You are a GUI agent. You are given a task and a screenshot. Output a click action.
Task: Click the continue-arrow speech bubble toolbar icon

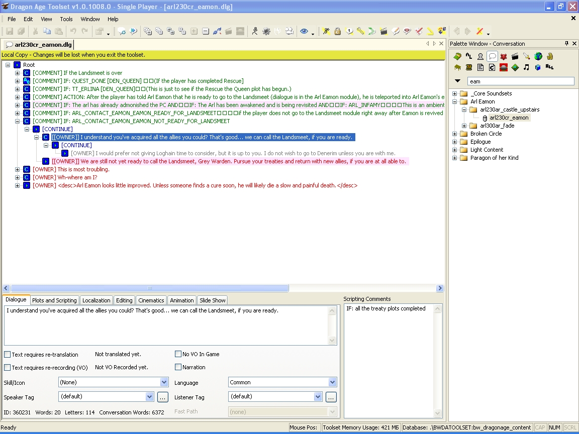click(x=133, y=31)
